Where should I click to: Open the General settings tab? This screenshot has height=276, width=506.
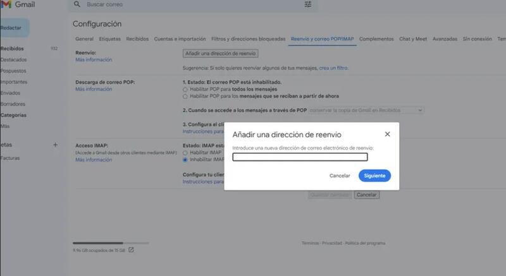(x=84, y=39)
